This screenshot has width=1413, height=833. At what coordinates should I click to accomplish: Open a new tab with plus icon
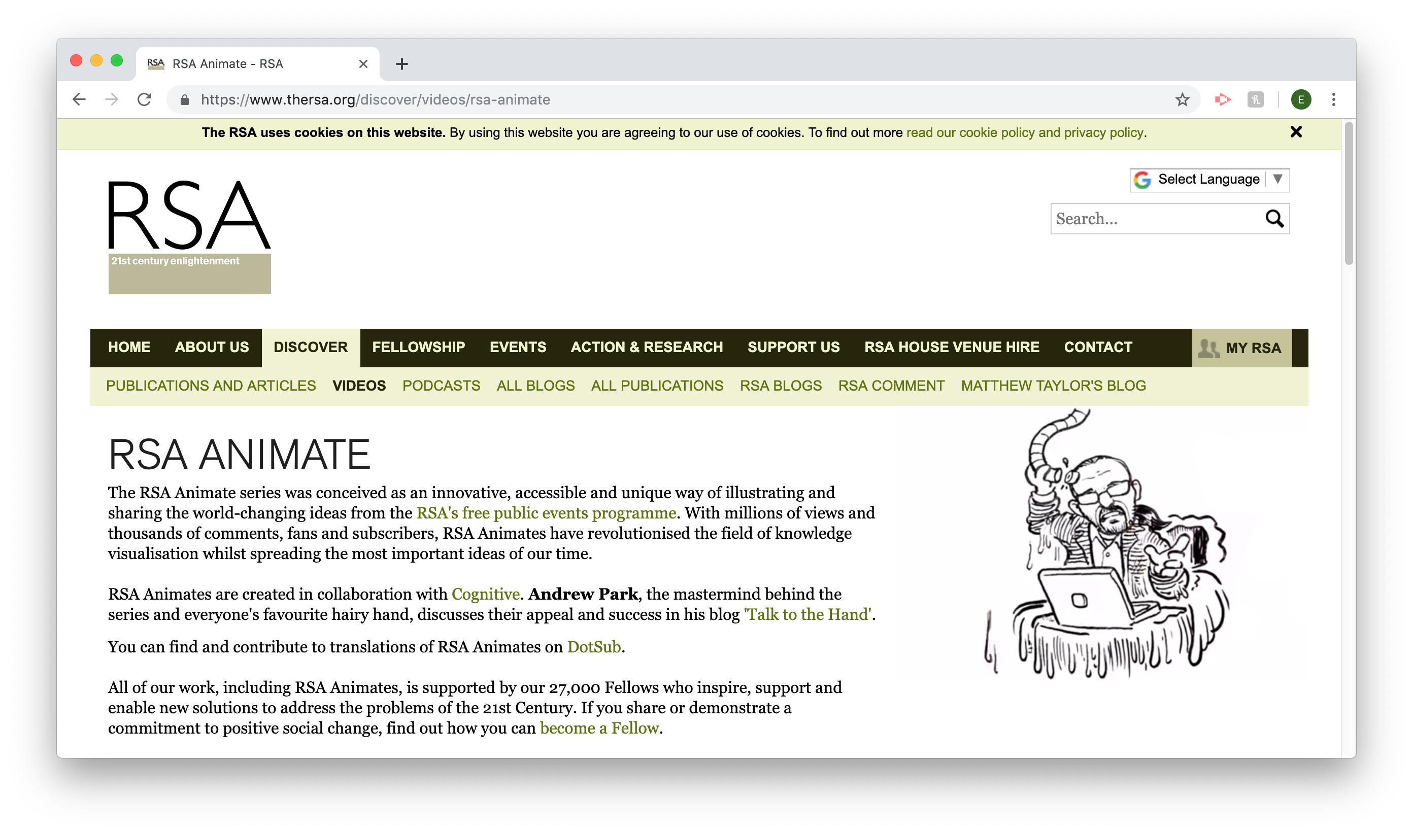(401, 64)
